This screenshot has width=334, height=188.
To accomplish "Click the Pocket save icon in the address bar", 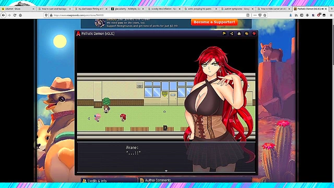I will coord(260,15).
